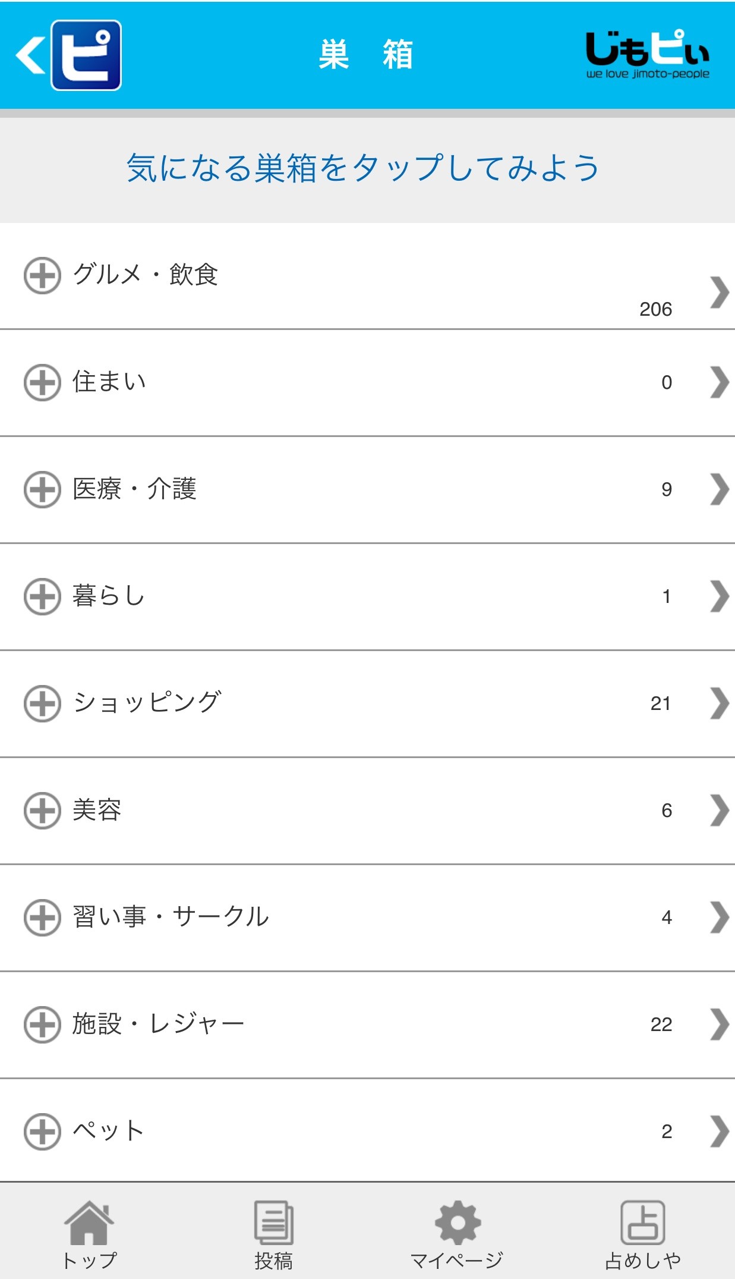Tap the 巣箱 page title
Image resolution: width=735 pixels, height=1279 pixels.
pos(366,55)
